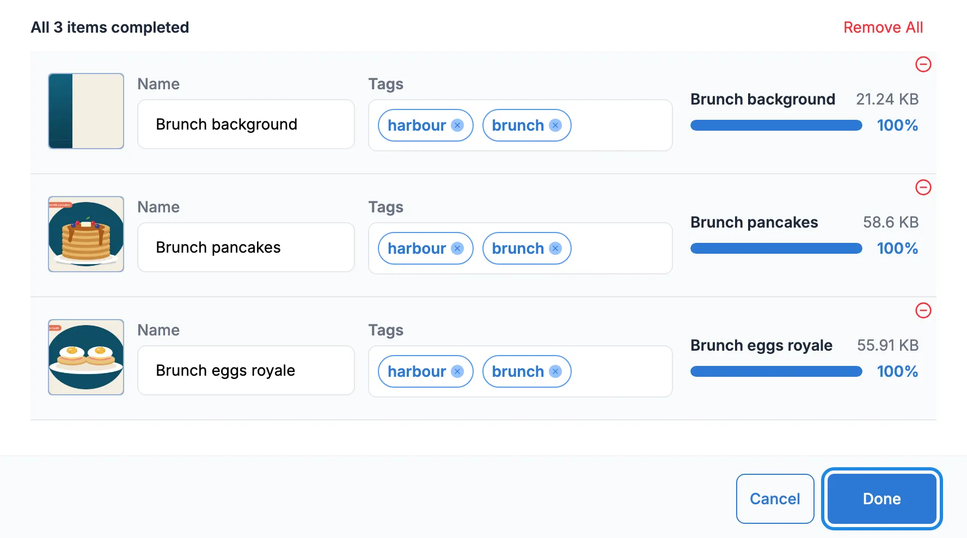Edit the Brunch pancakes name field
This screenshot has height=538, width=967.
246,247
